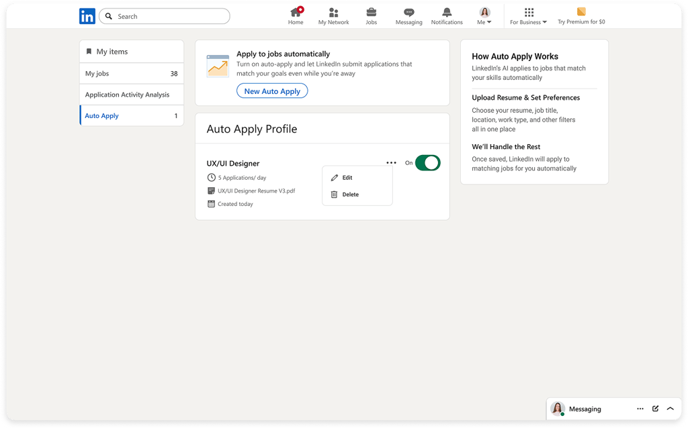Expand For Business dropdown arrow
This screenshot has height=428, width=688.
544,22
